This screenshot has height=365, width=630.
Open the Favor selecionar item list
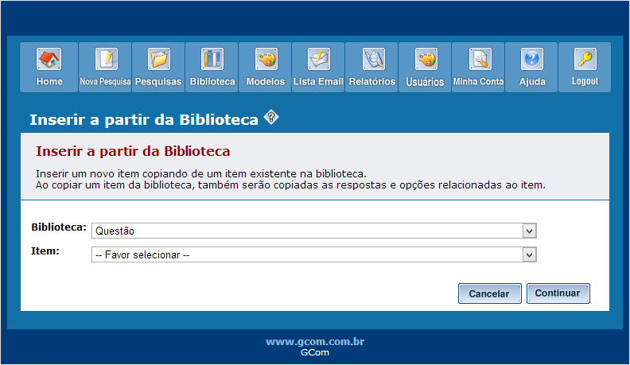pos(314,254)
